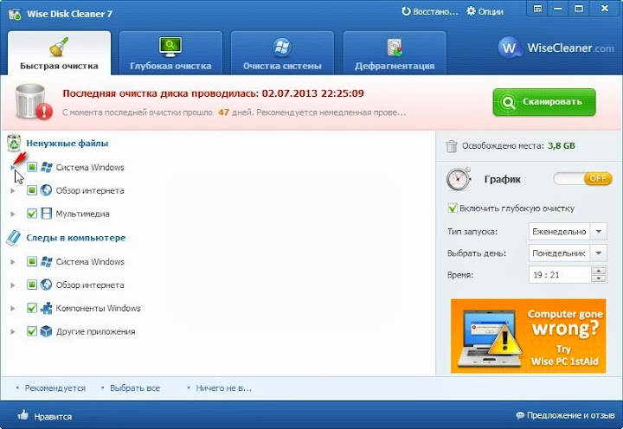Toggle Обзор интернета checkbox under Ненужные файлы
This screenshot has height=429, width=623.
32,190
